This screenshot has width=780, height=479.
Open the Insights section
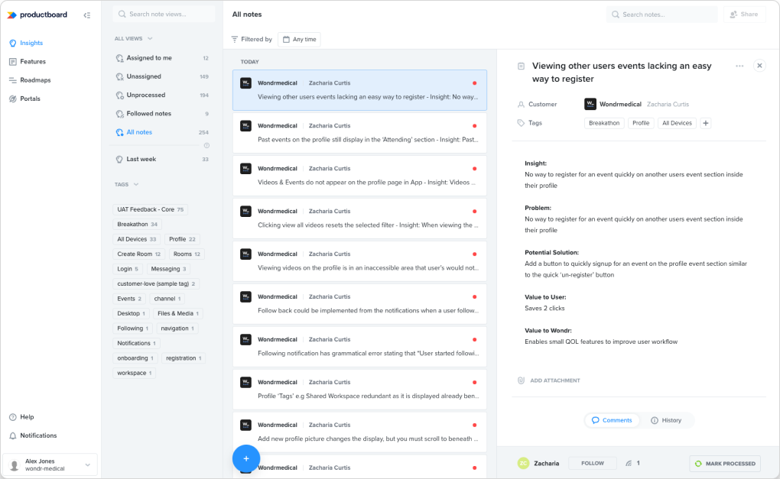[x=31, y=43]
